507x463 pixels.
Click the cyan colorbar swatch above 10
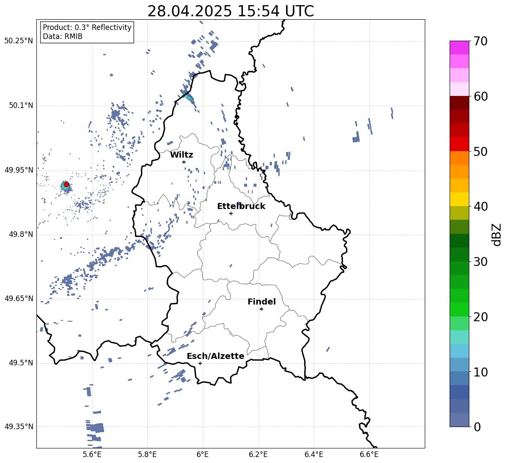tap(459, 351)
